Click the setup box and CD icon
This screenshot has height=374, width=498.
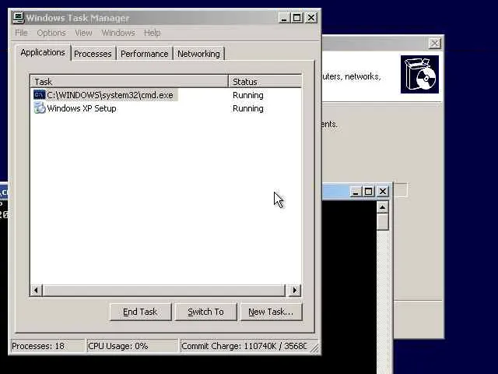click(x=419, y=75)
